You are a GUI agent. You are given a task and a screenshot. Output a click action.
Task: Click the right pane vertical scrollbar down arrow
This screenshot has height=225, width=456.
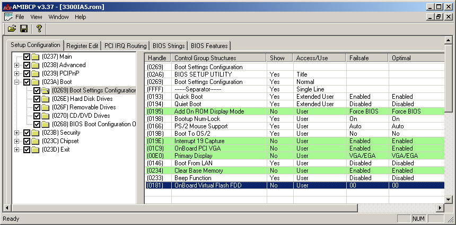[449, 199]
